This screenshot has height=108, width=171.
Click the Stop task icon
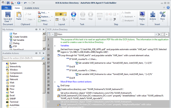[90, 15]
